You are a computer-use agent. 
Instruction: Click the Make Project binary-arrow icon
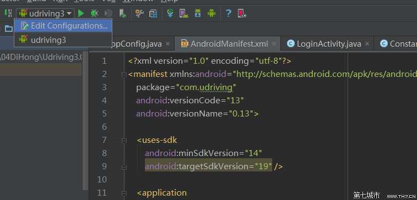click(x=8, y=13)
